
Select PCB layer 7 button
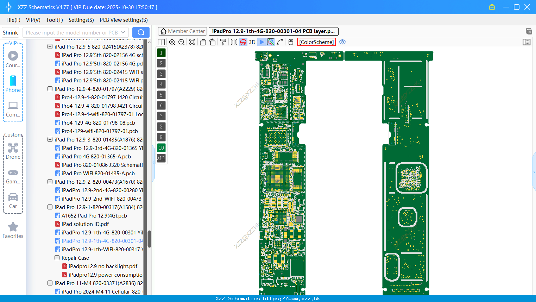[161, 116]
